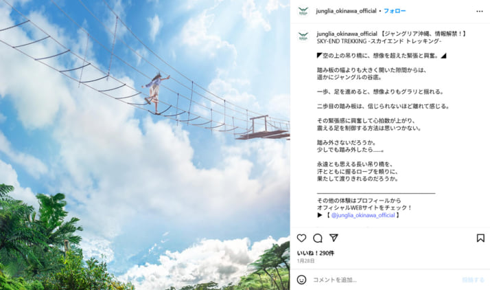Open more options three-dot menu
Viewport: 490px width, 290px height.
click(480, 11)
